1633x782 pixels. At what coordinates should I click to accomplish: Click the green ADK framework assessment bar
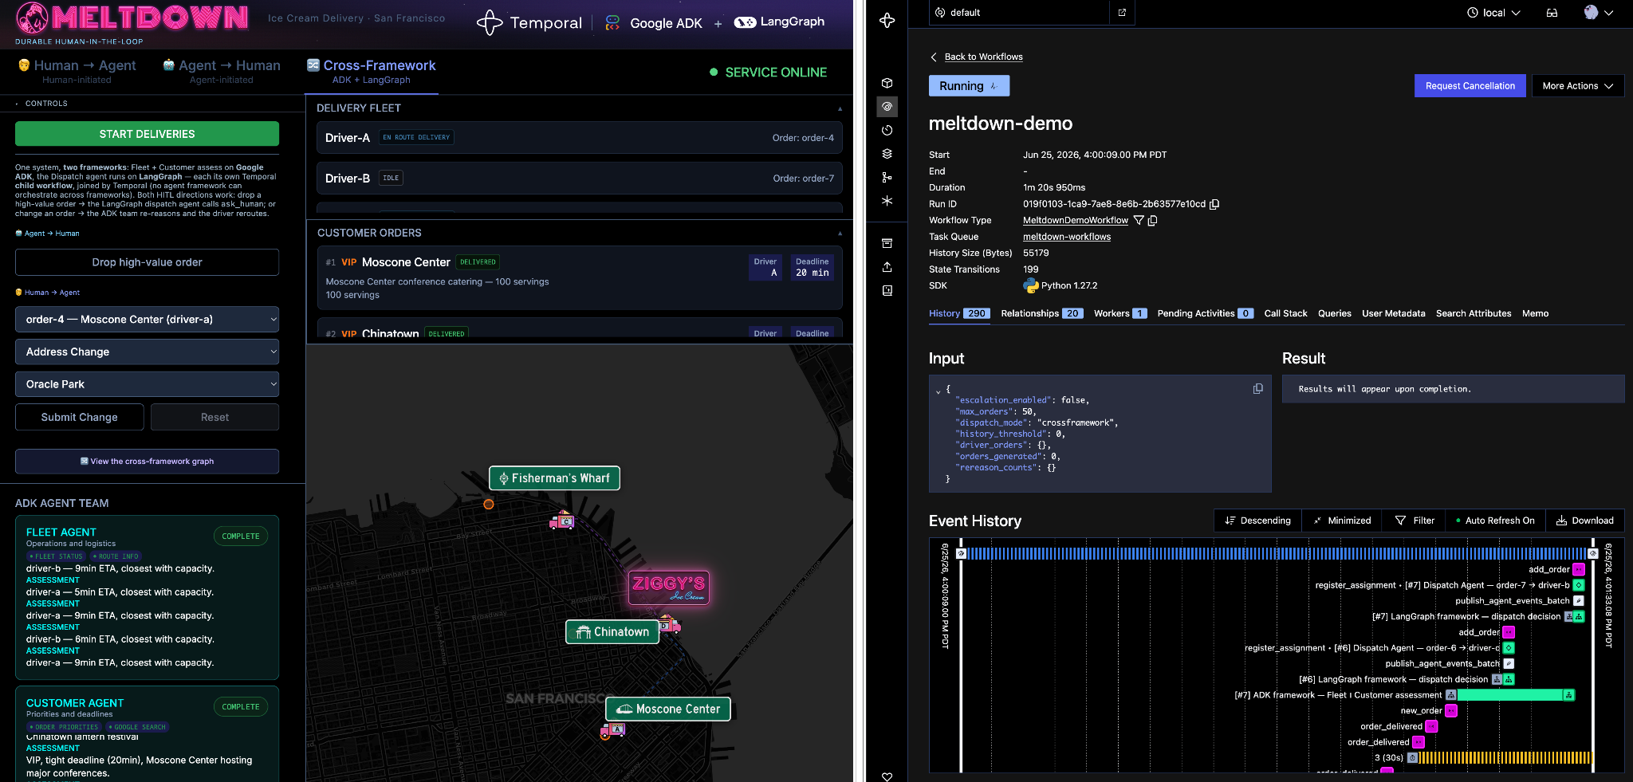pos(1509,695)
